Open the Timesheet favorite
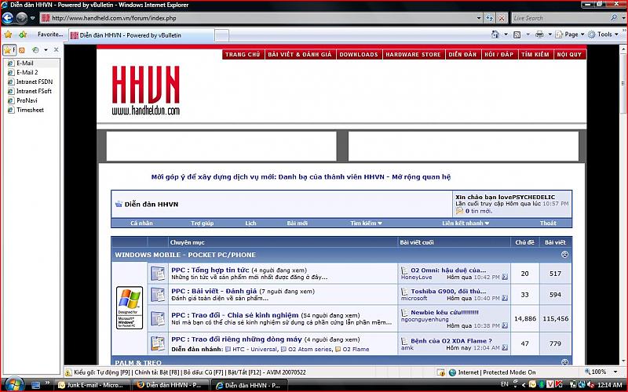Viewport: 628px width, 392px height. [30, 111]
